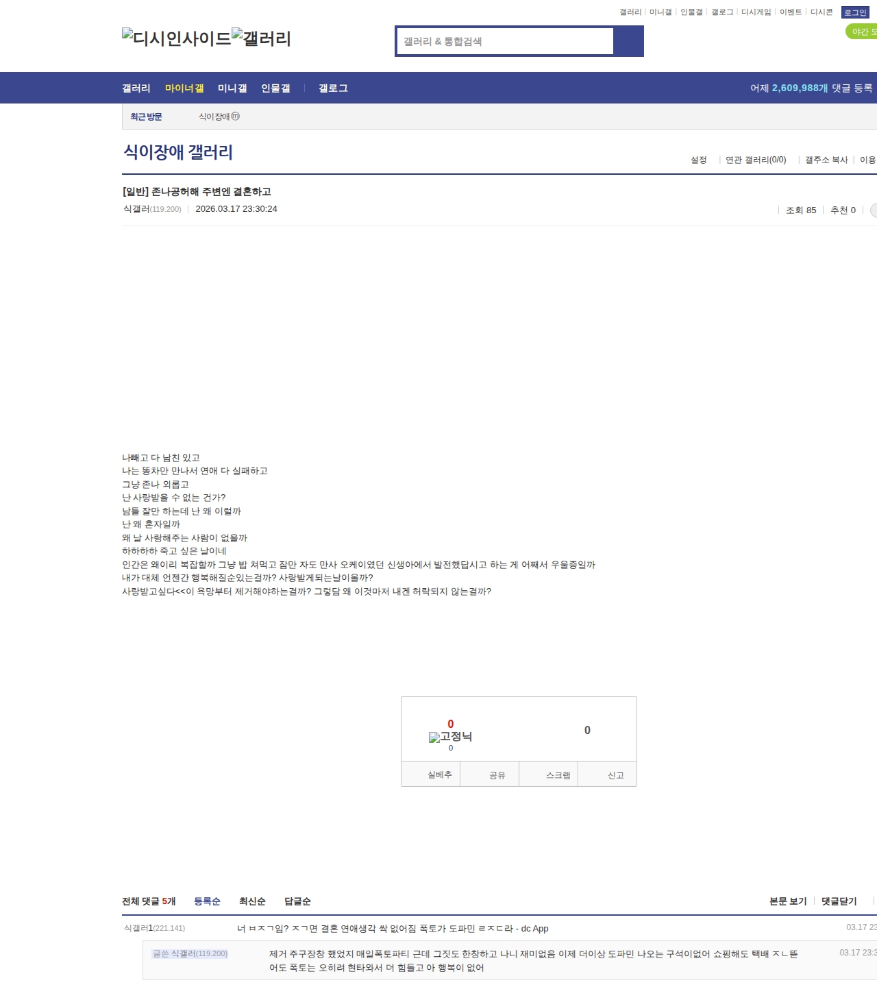Click the 디시인사이드 logo image
The width and height of the screenshot is (877, 987).
[x=177, y=38]
